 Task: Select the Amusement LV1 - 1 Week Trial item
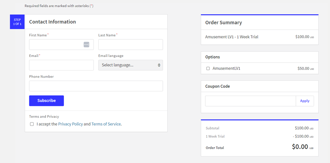coord(232,37)
